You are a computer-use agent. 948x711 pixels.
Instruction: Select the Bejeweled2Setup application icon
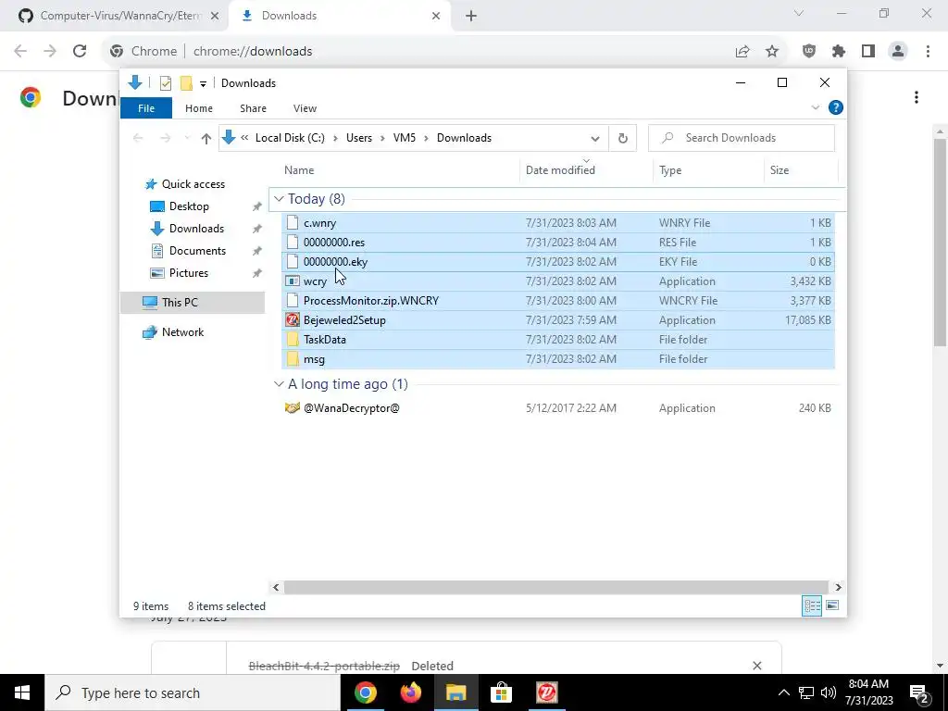pyautogui.click(x=293, y=319)
